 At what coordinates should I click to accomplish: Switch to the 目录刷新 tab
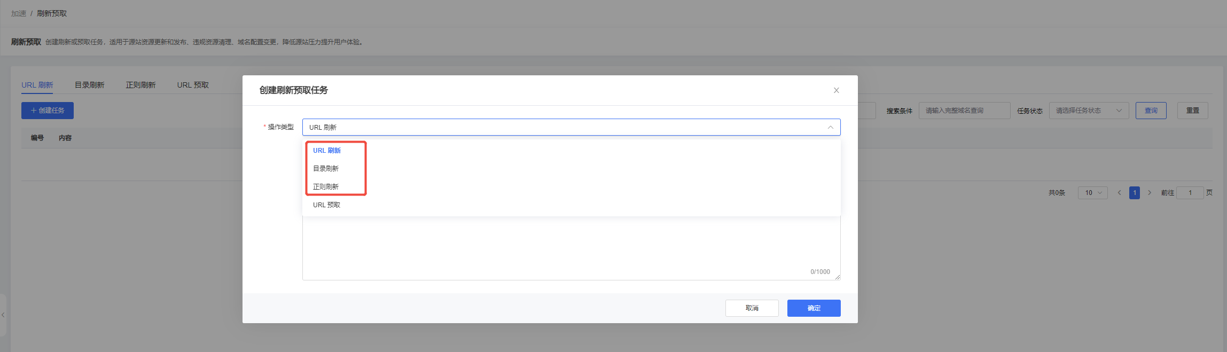pyautogui.click(x=89, y=85)
